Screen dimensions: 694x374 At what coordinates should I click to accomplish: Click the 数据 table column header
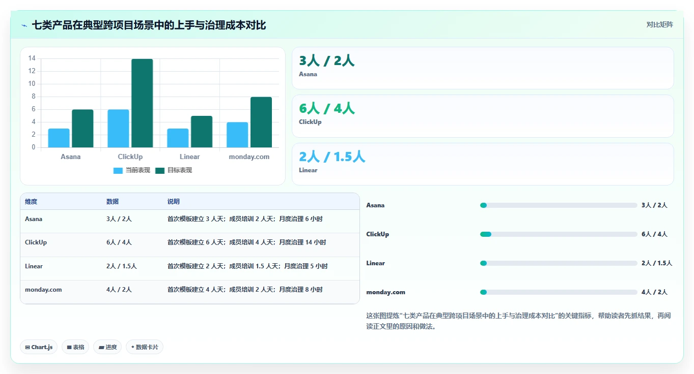click(113, 202)
